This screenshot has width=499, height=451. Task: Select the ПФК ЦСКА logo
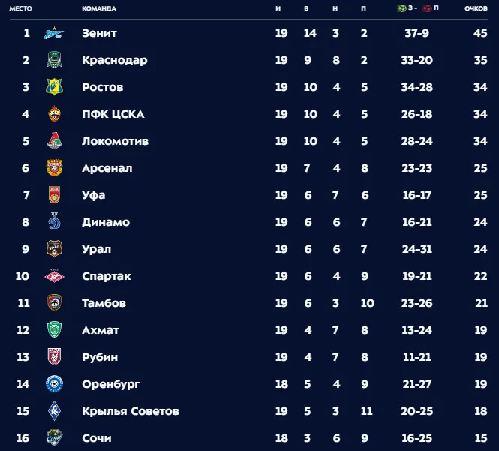click(54, 113)
